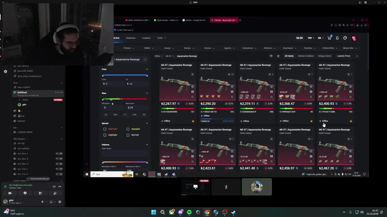Open Discord channel arc-sohbet
387x217 pixels.
pyautogui.click(x=23, y=148)
